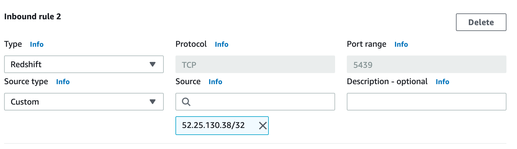Open Info link next to Description - optional
Image resolution: width=517 pixels, height=149 pixels.
442,82
